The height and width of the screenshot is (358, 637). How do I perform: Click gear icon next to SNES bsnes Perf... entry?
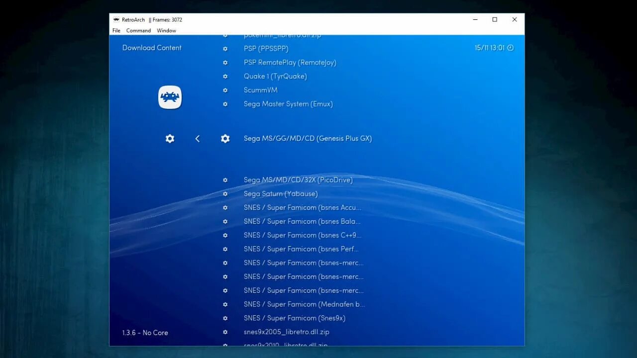[x=225, y=249]
